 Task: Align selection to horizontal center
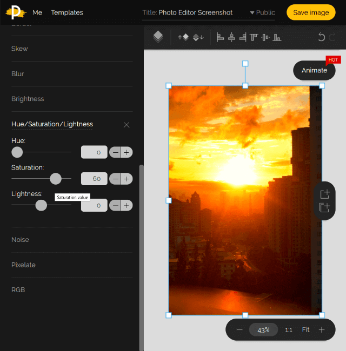tap(231, 37)
